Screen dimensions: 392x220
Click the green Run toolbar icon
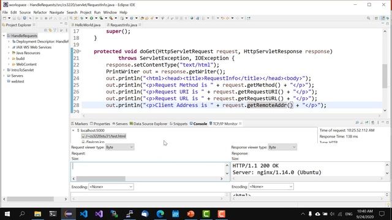[91, 18]
